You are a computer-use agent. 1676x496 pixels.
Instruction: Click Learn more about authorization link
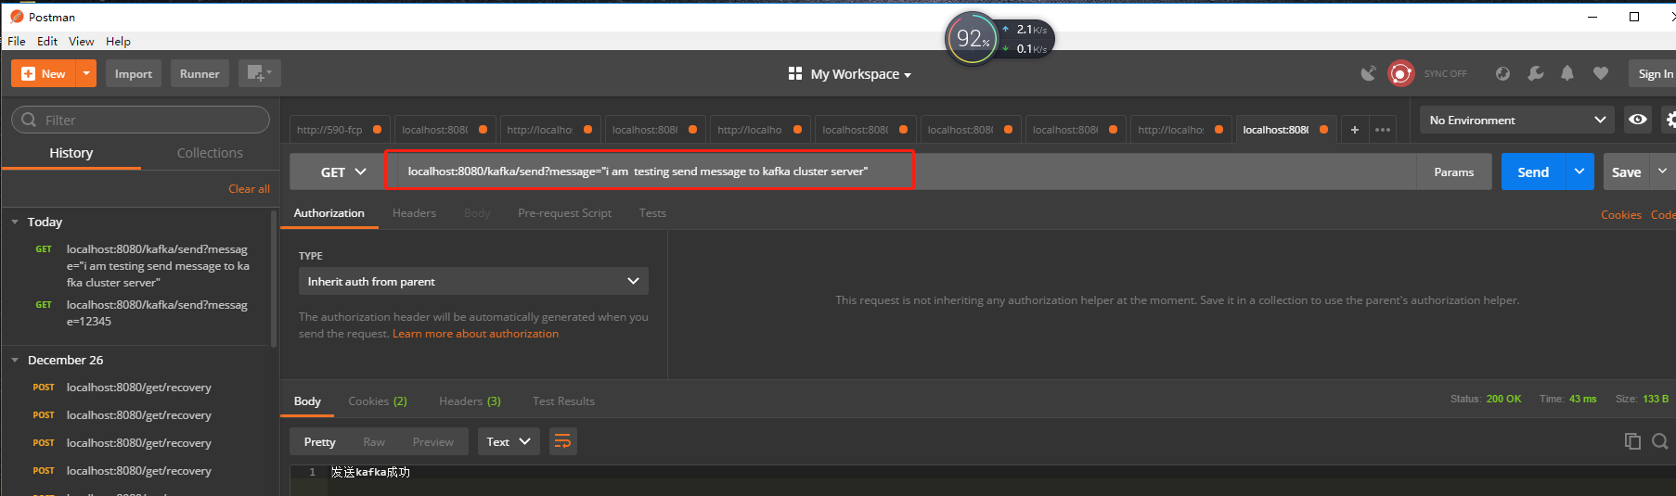tap(475, 334)
